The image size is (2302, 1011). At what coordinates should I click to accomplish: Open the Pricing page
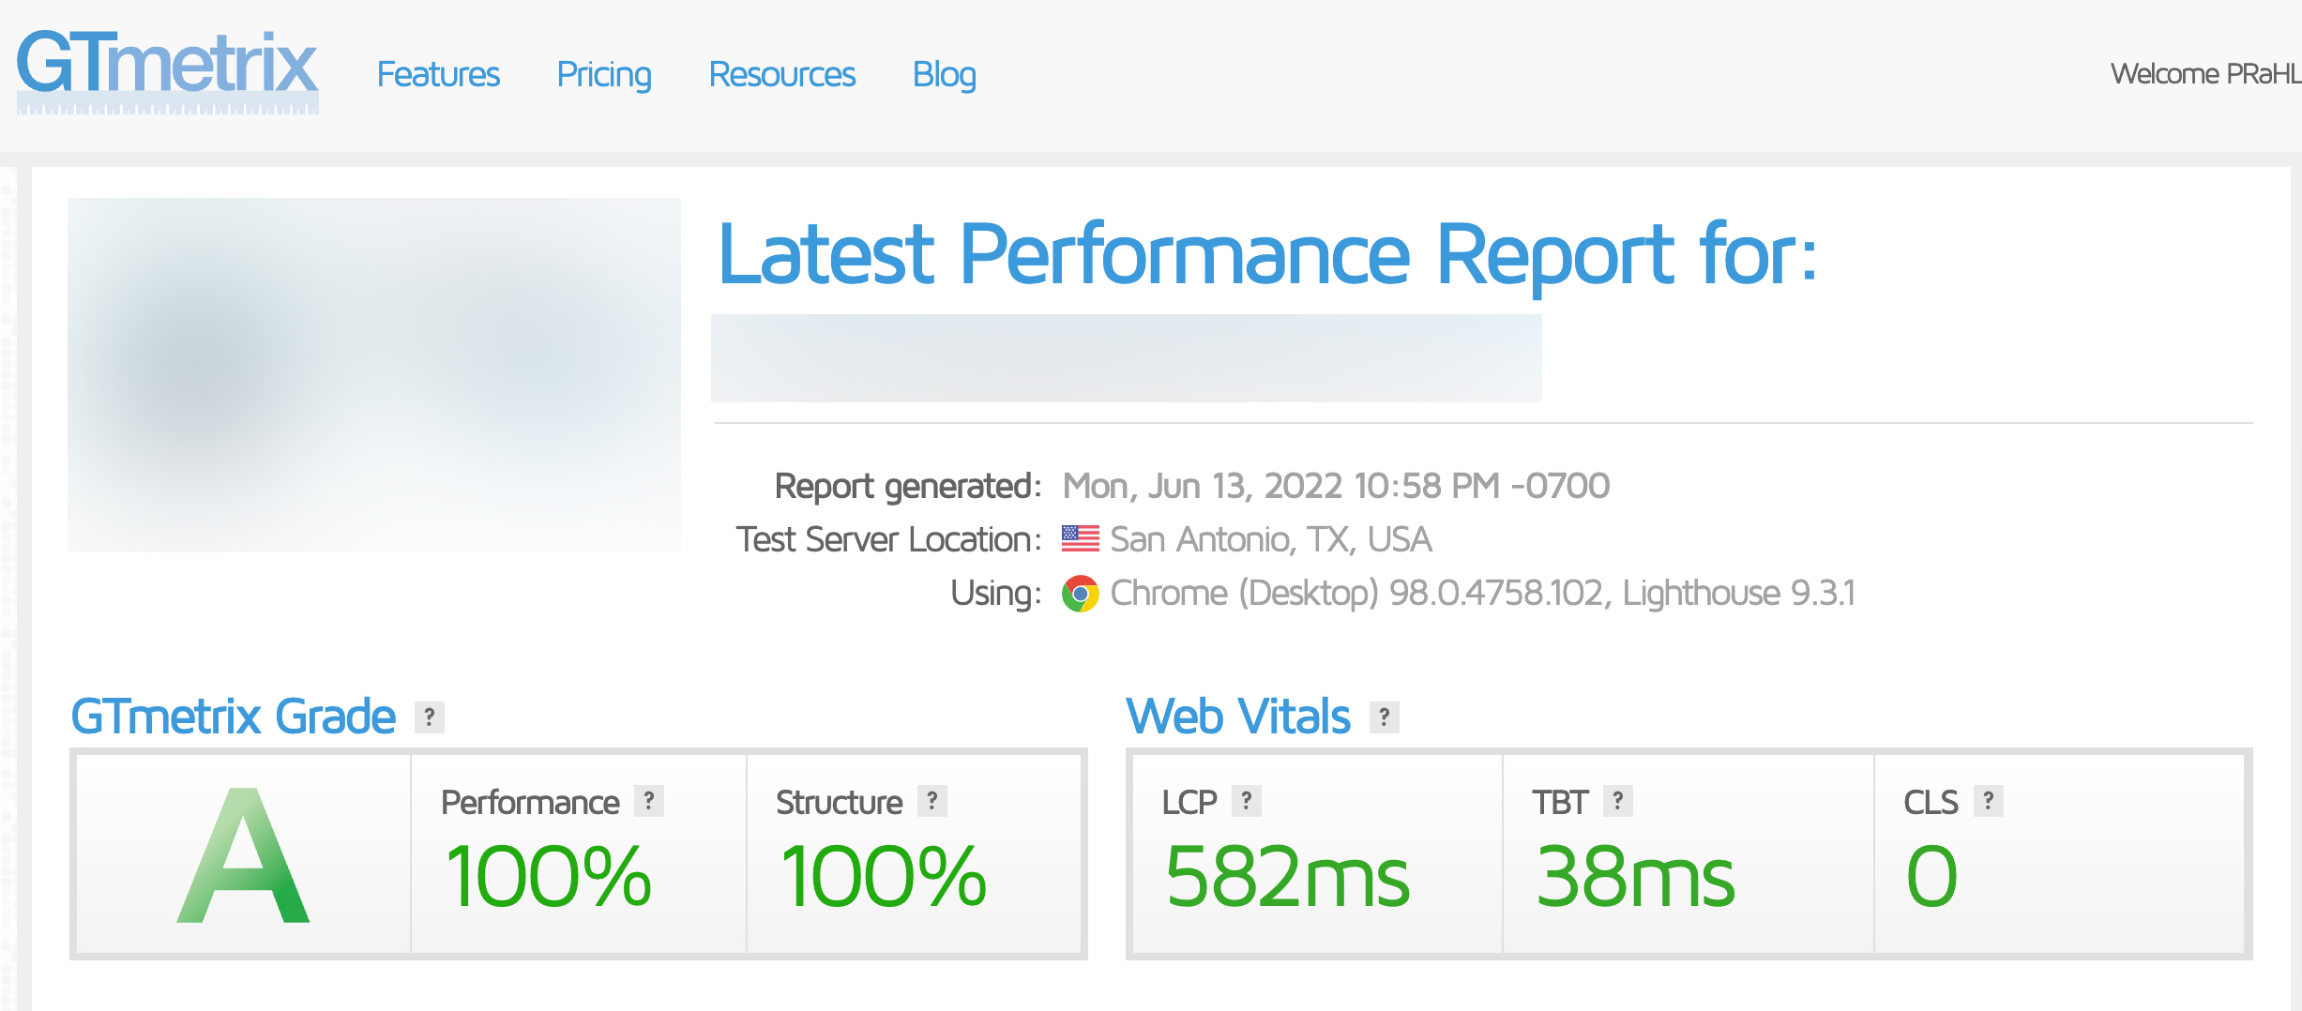point(604,74)
